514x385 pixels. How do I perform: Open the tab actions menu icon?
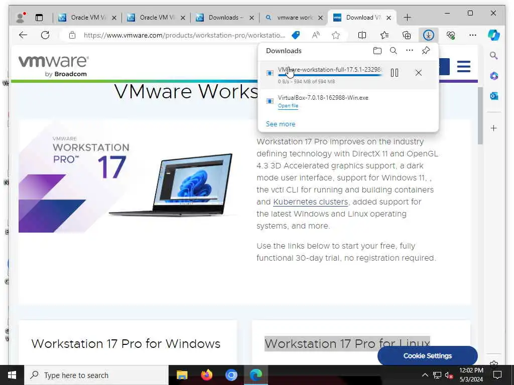(x=39, y=18)
